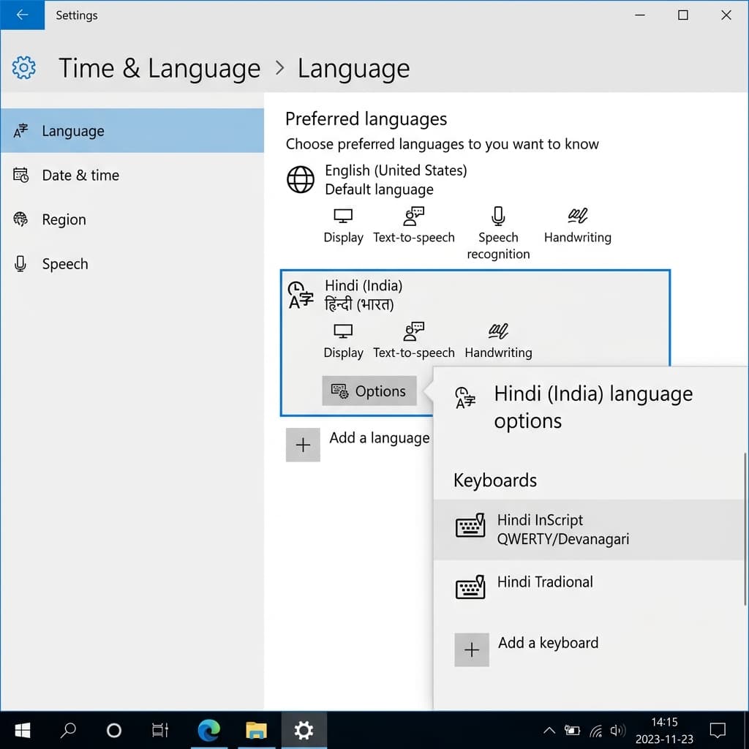Screen dimensions: 749x749
Task: Open the clock showing 14:15
Action: pyautogui.click(x=664, y=731)
